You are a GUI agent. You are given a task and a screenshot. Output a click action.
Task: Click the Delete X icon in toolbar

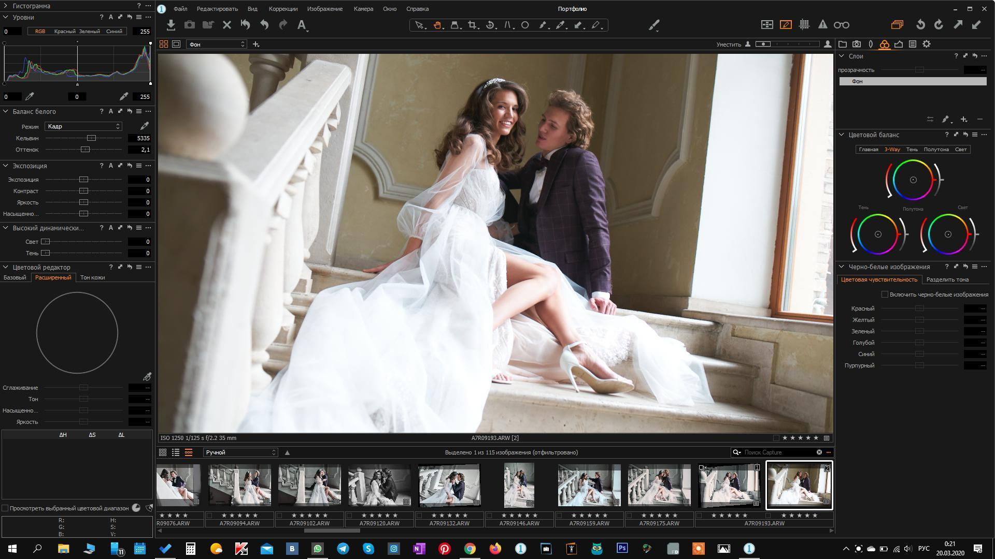click(x=226, y=25)
